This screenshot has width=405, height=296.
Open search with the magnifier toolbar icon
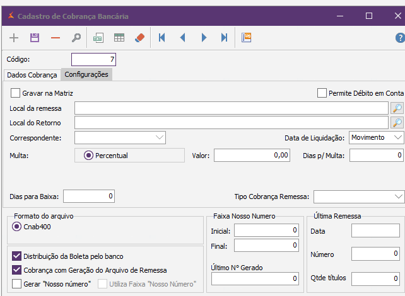point(76,38)
